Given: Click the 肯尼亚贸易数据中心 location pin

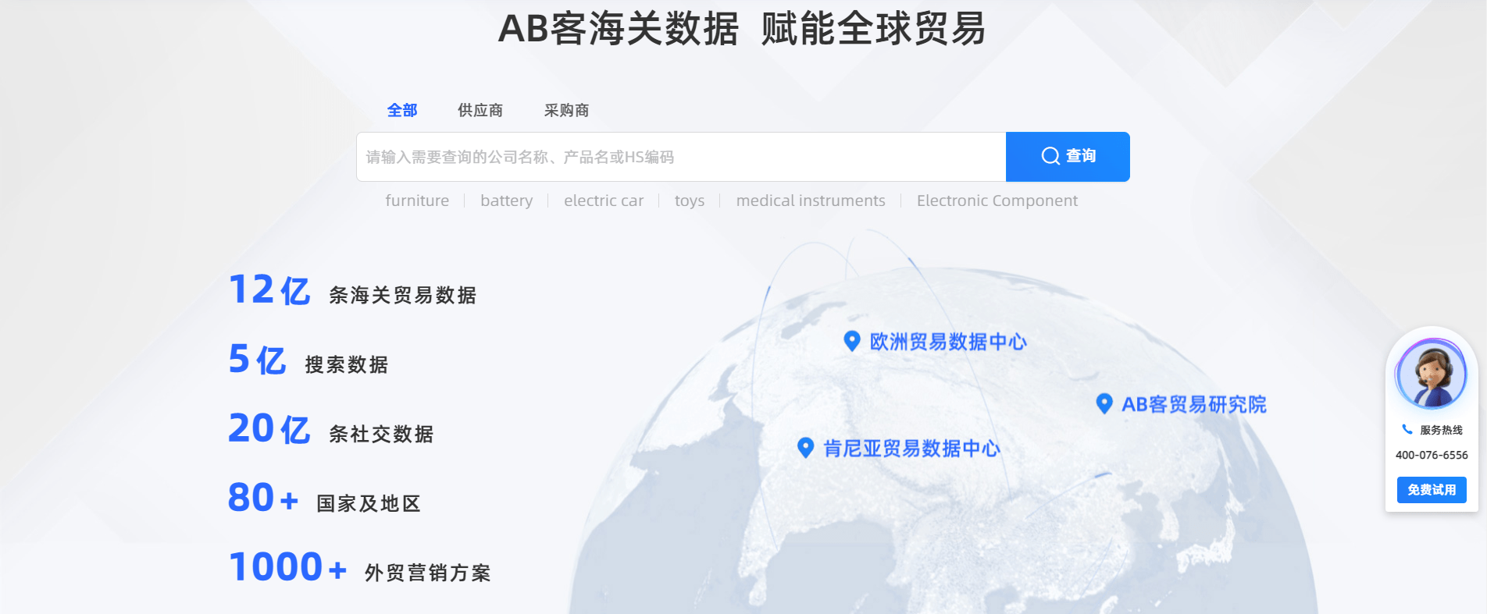Looking at the screenshot, I should (805, 448).
